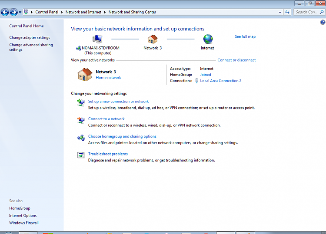Click Set up a new connection or network
This screenshot has height=234, width=326.
click(118, 101)
